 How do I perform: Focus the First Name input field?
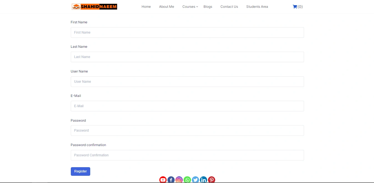point(187,32)
